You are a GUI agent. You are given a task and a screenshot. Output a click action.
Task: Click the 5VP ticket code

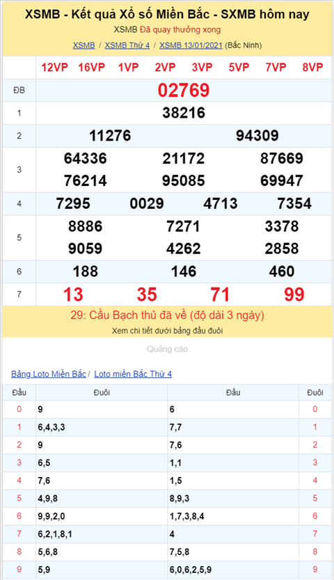pos(239,68)
